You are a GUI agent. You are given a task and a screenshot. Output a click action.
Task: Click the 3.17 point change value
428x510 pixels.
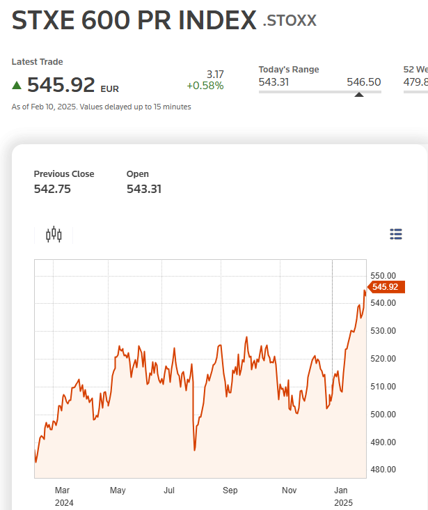coord(215,74)
